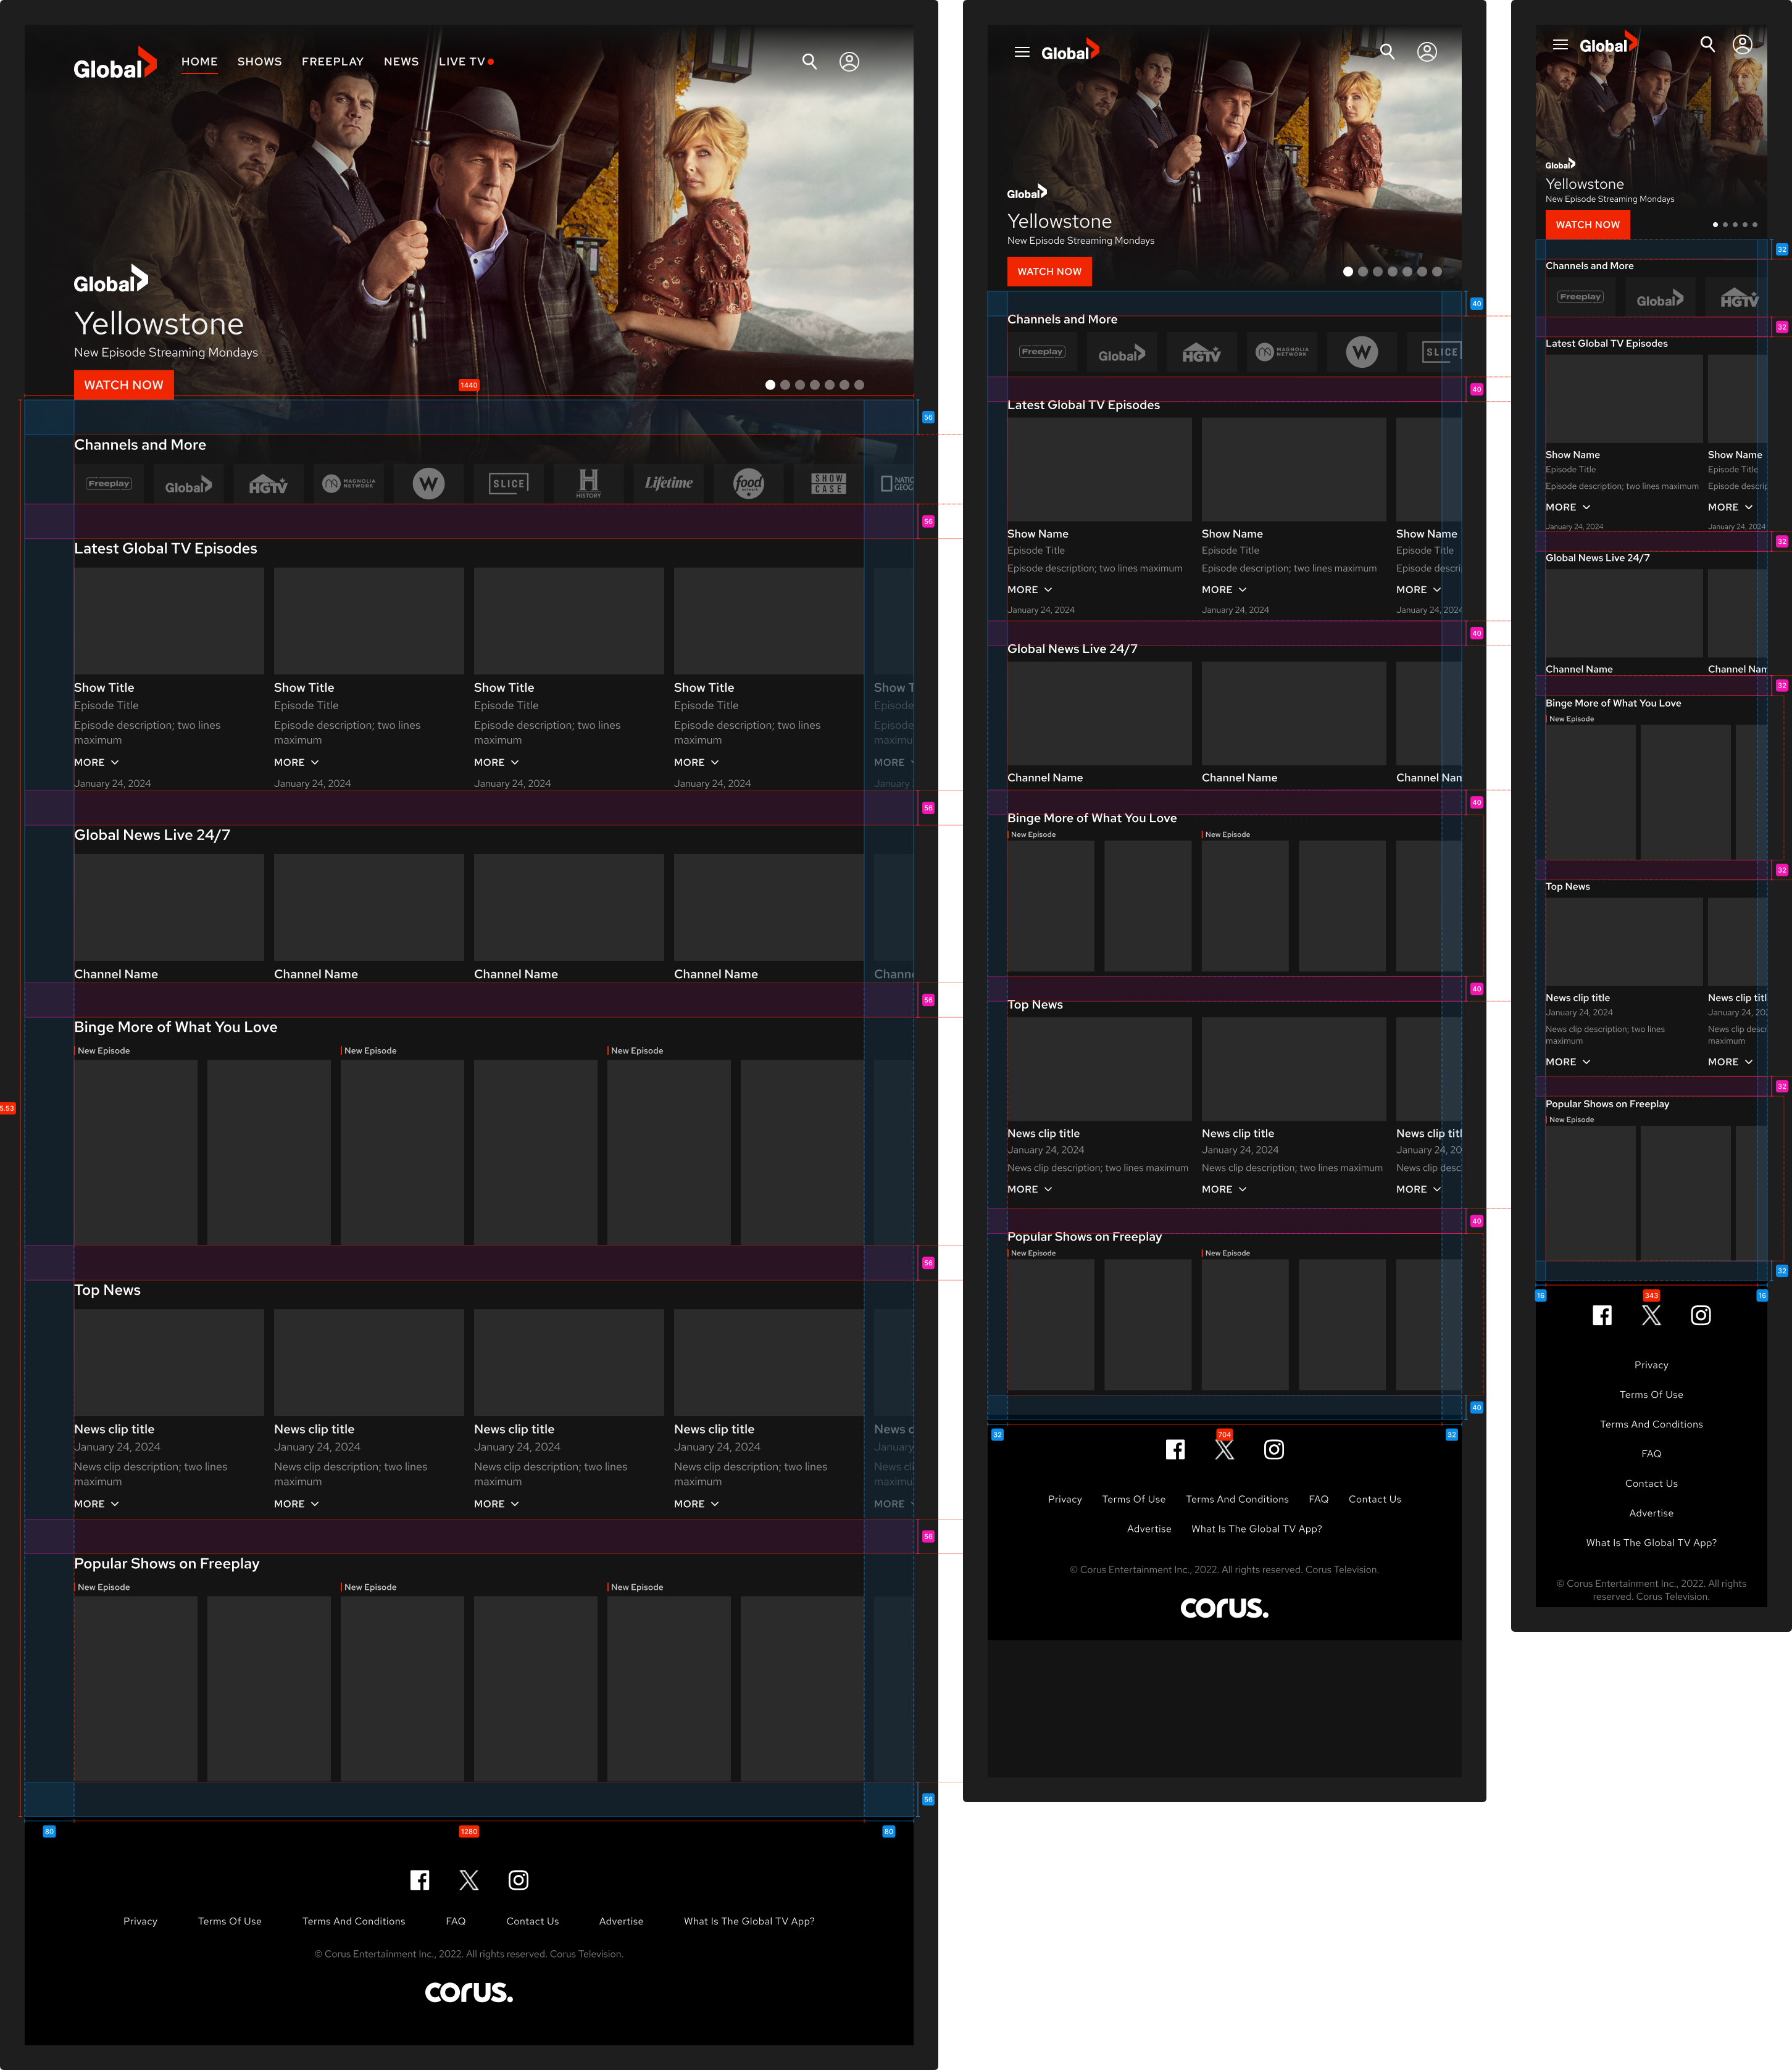Select the HGTV logo in tablet channels row

1202,353
